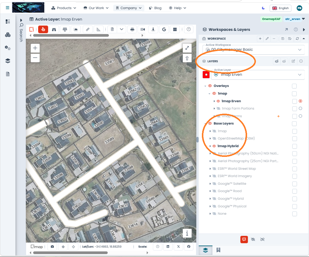Open the map info button

point(187,233)
